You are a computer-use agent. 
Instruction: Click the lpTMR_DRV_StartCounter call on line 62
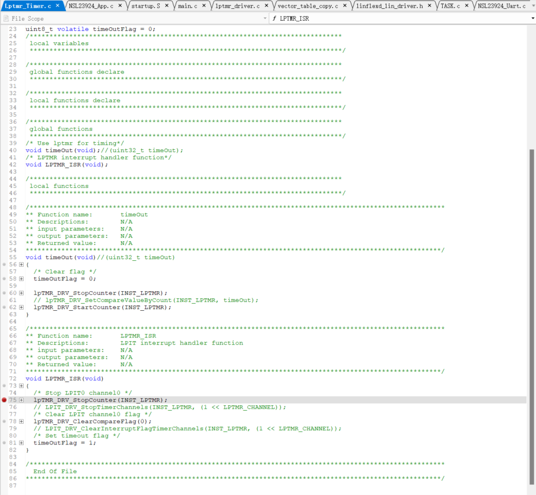click(102, 307)
